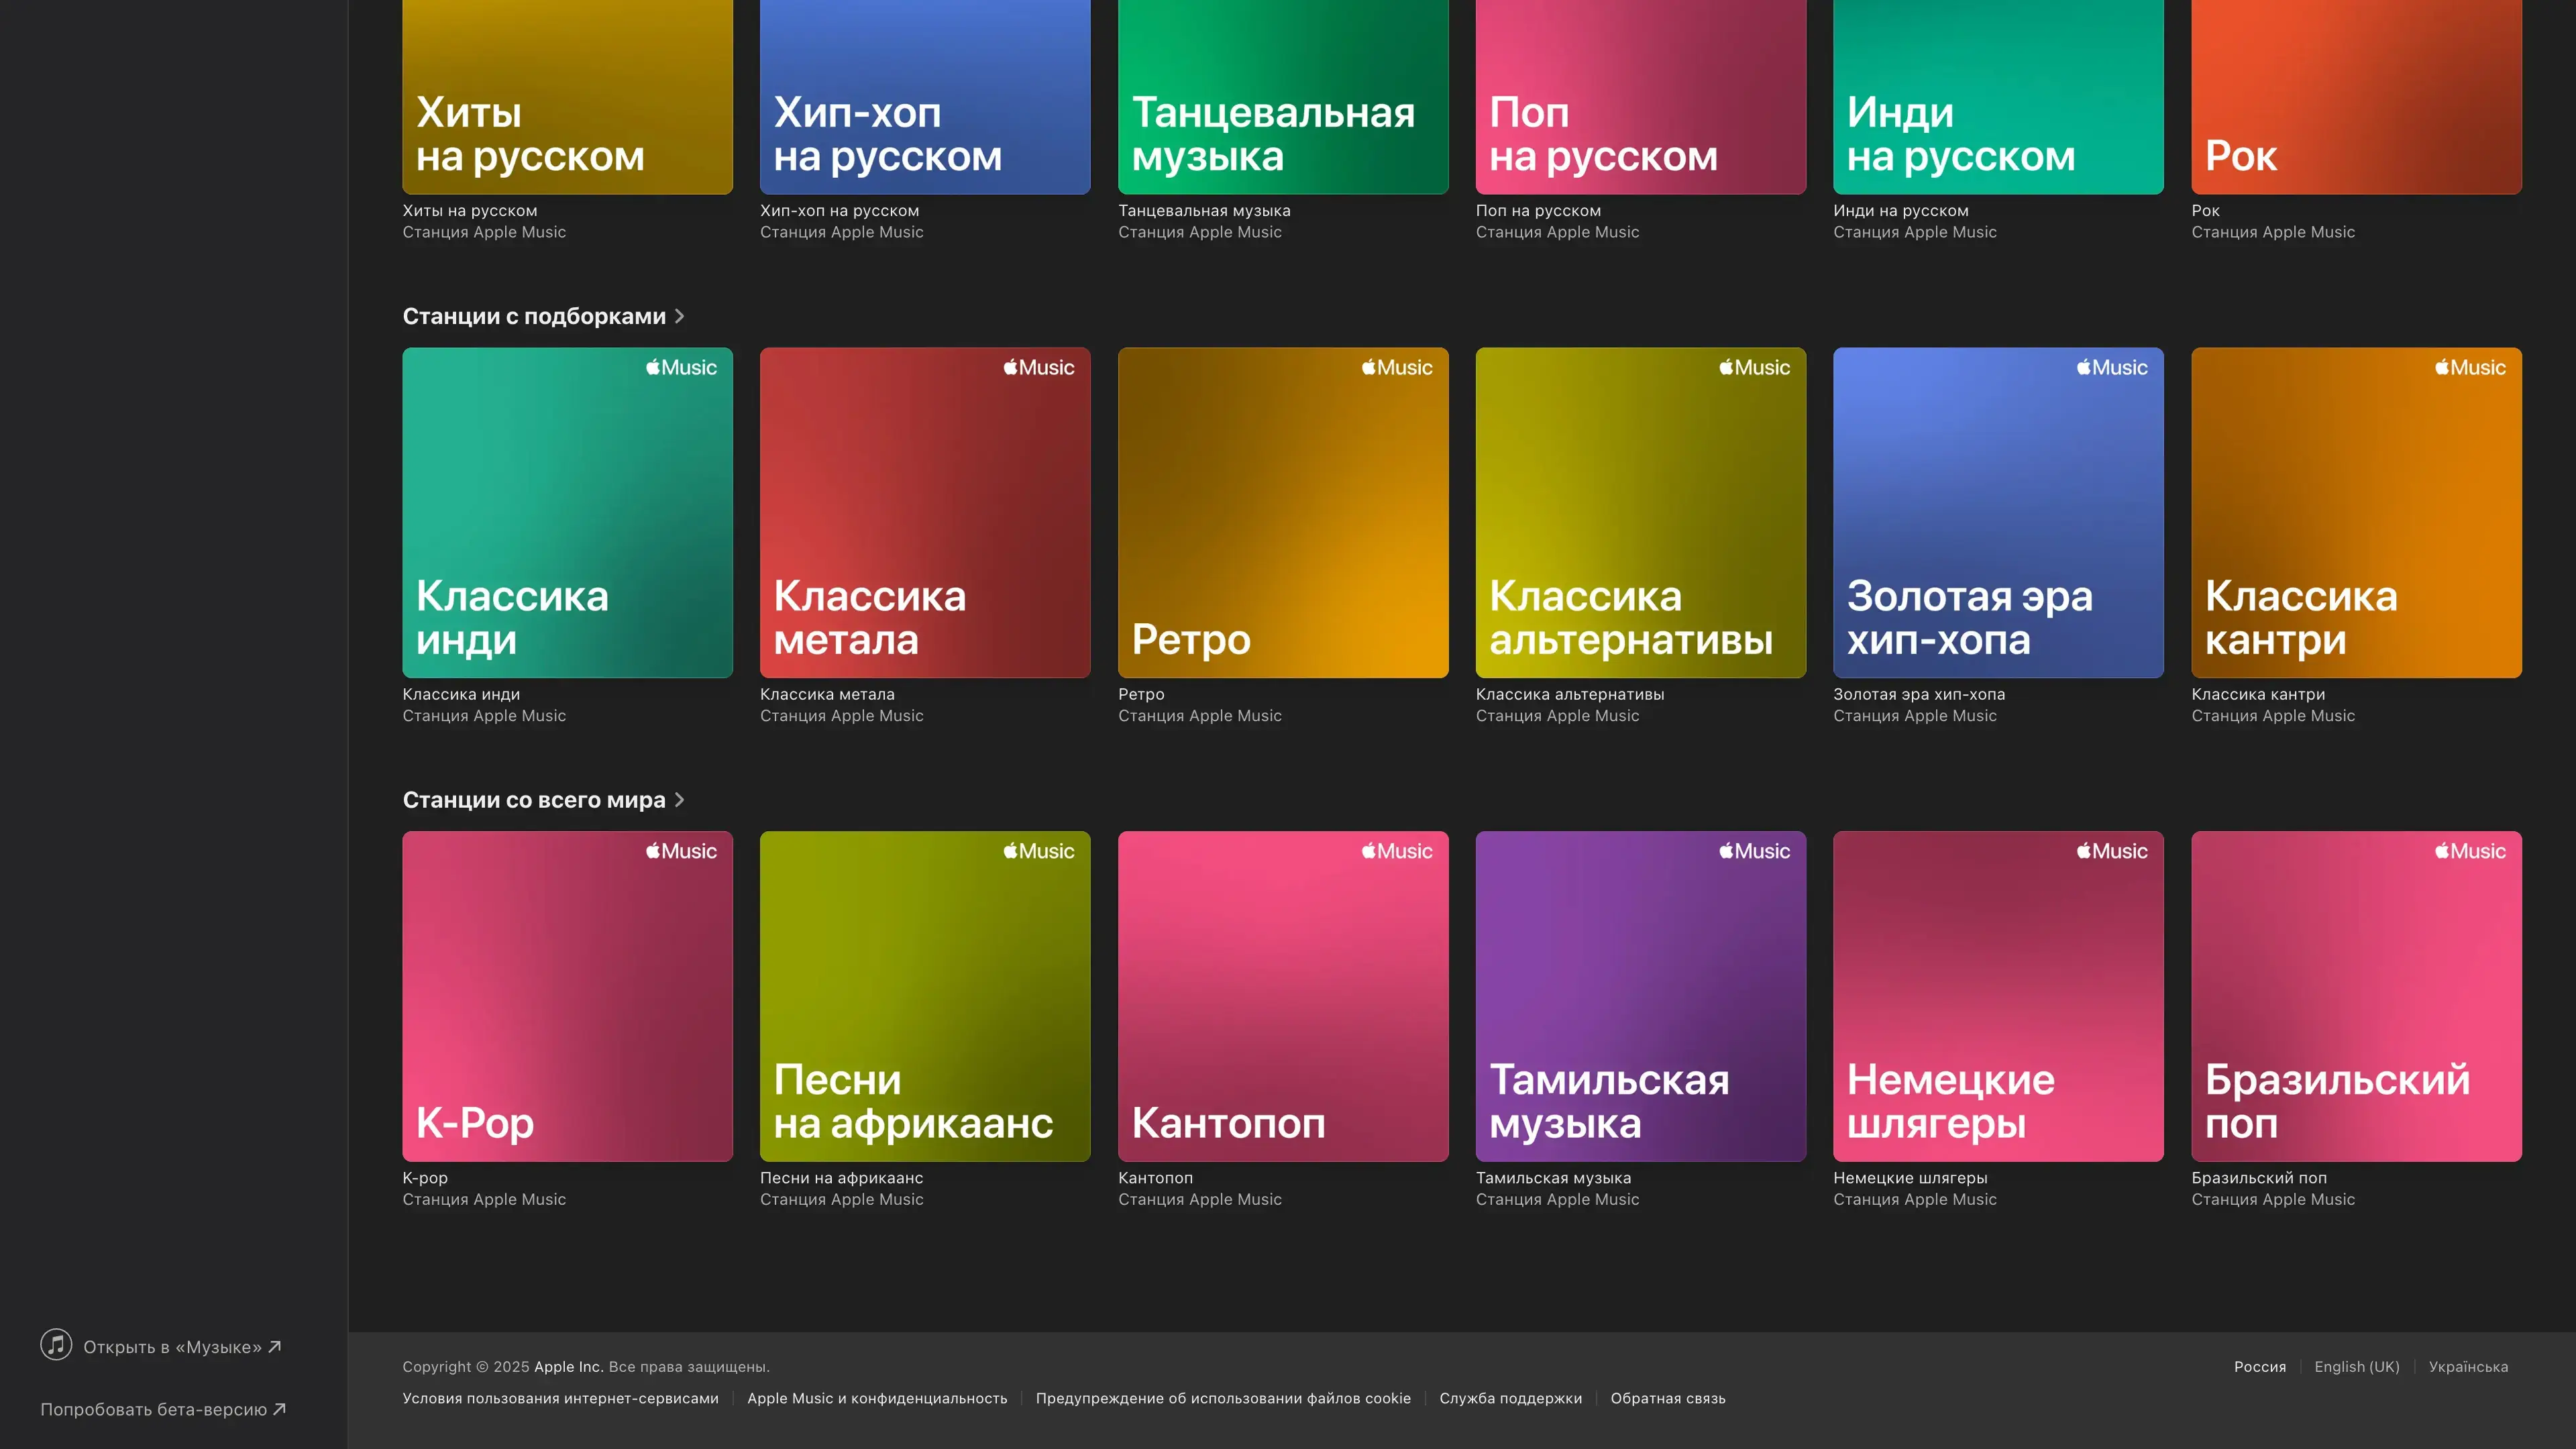Click Apple Music logo on Золотая эра хип-хопа tile

tap(2112, 368)
